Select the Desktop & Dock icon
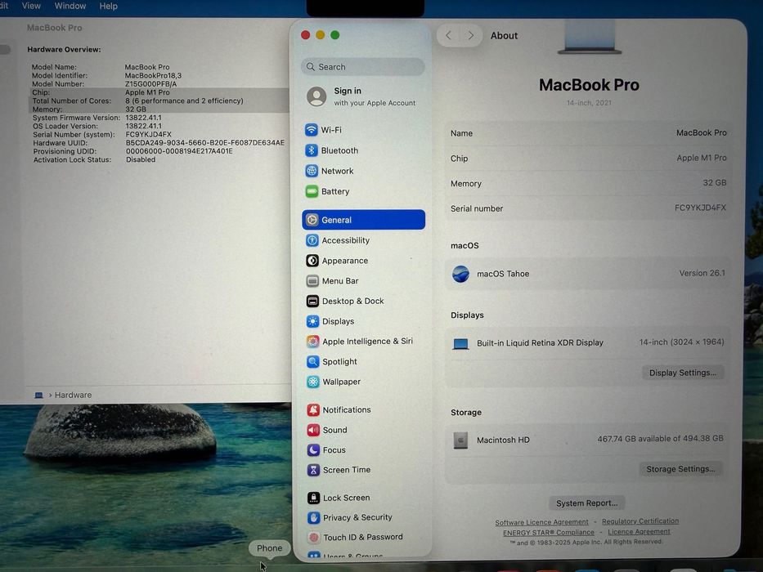This screenshot has height=572, width=763. (313, 301)
